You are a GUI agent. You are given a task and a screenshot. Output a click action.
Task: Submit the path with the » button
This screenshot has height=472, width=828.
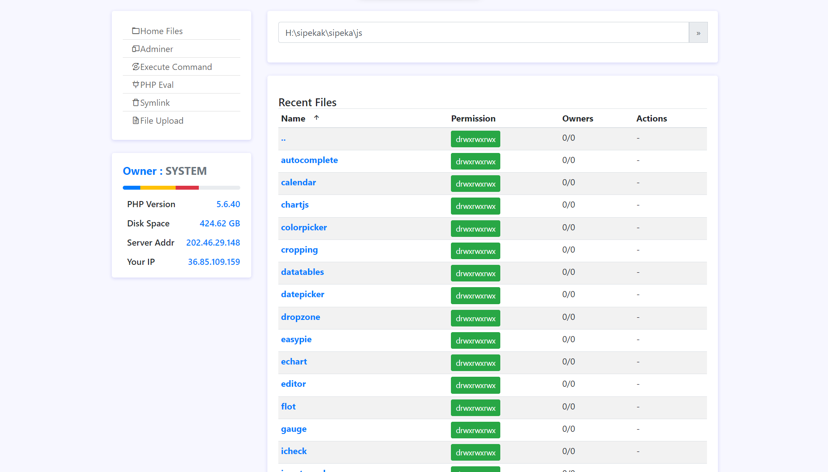tap(698, 33)
